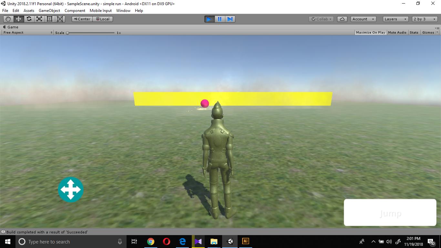441x248 pixels.
Task: Open the Assets menu
Action: (x=29, y=11)
